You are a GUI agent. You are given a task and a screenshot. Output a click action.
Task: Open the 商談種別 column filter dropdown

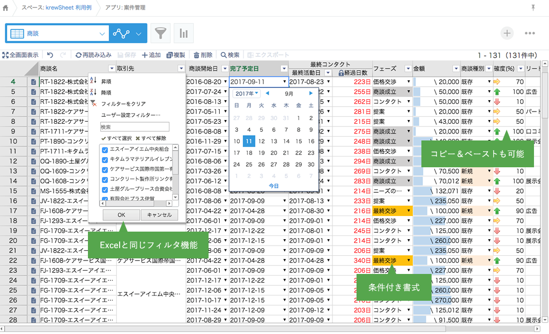click(x=488, y=69)
